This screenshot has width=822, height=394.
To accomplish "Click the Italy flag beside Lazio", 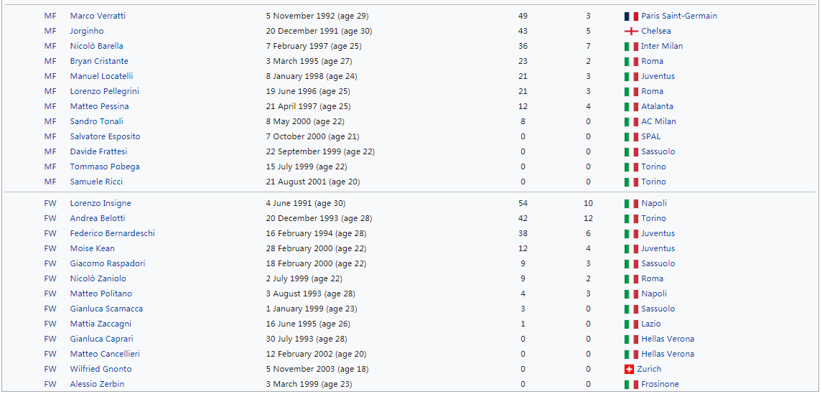I will (631, 324).
